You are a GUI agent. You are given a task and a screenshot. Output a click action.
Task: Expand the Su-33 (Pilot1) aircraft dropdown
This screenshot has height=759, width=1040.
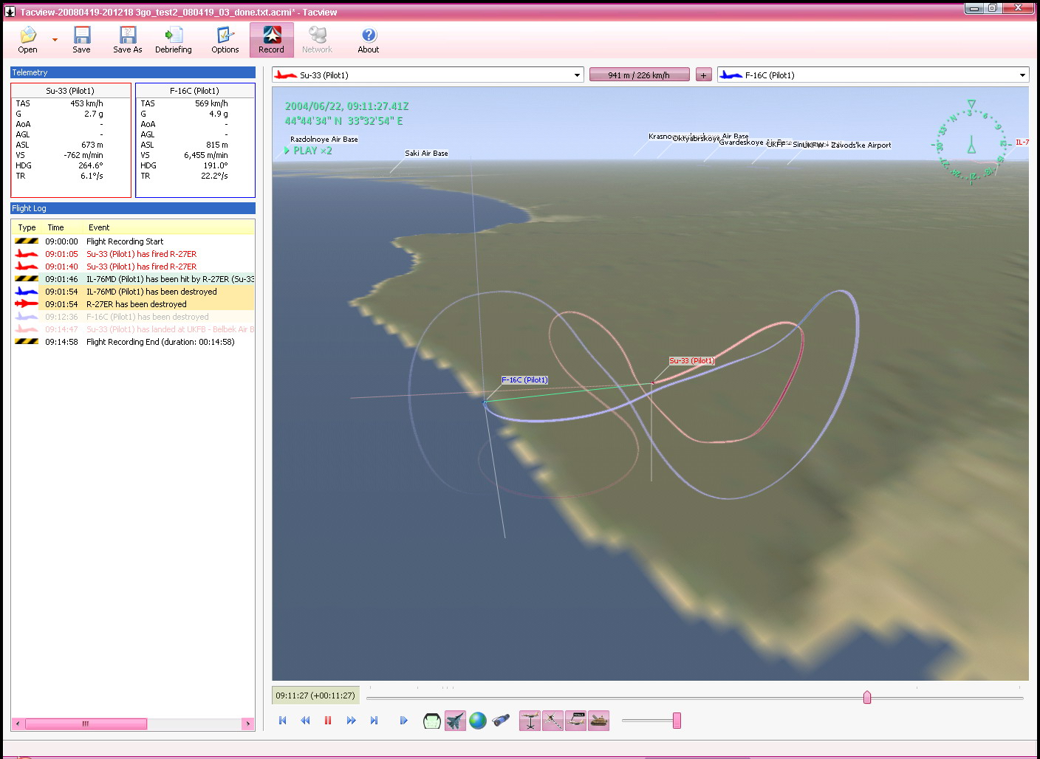pos(577,75)
